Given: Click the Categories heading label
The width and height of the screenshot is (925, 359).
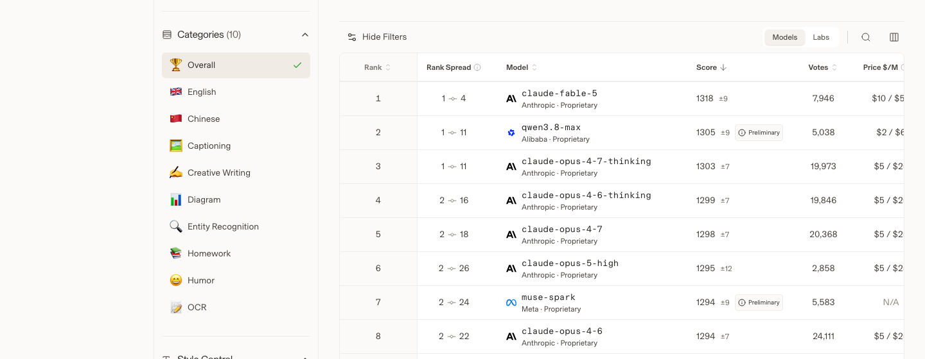Looking at the screenshot, I should click(200, 35).
